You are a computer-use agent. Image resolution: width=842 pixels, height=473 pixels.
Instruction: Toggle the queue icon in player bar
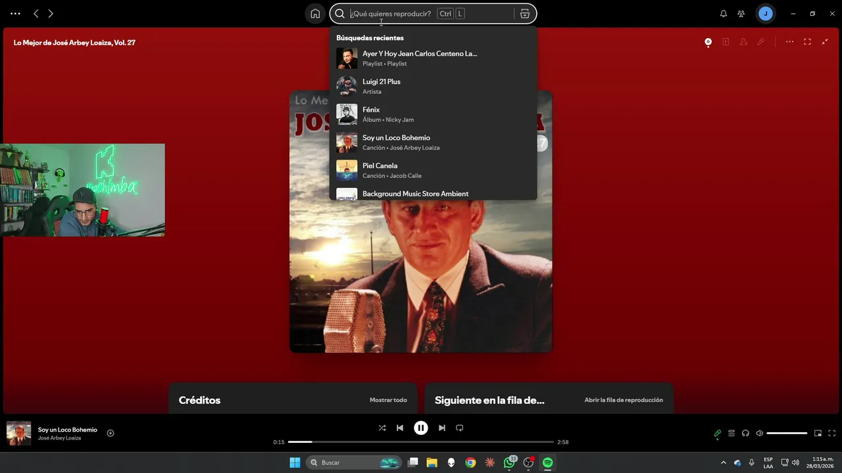[731, 433]
